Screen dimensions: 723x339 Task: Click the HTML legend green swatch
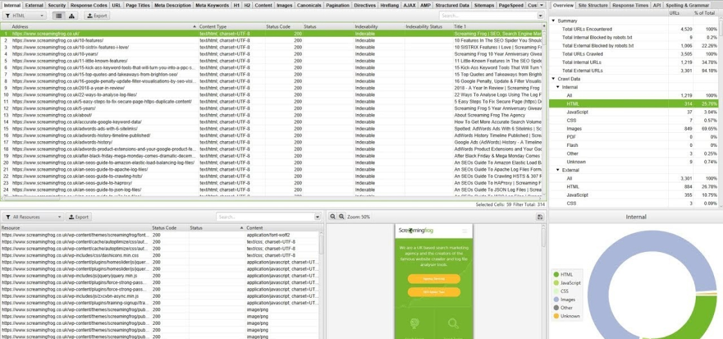(x=556, y=275)
